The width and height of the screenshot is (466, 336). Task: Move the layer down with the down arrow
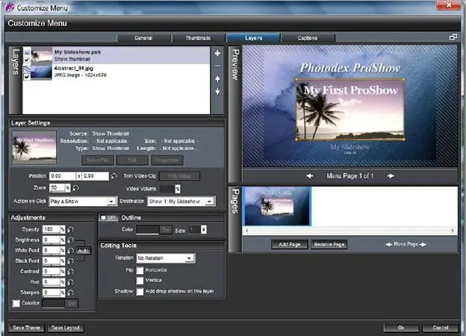pyautogui.click(x=217, y=92)
